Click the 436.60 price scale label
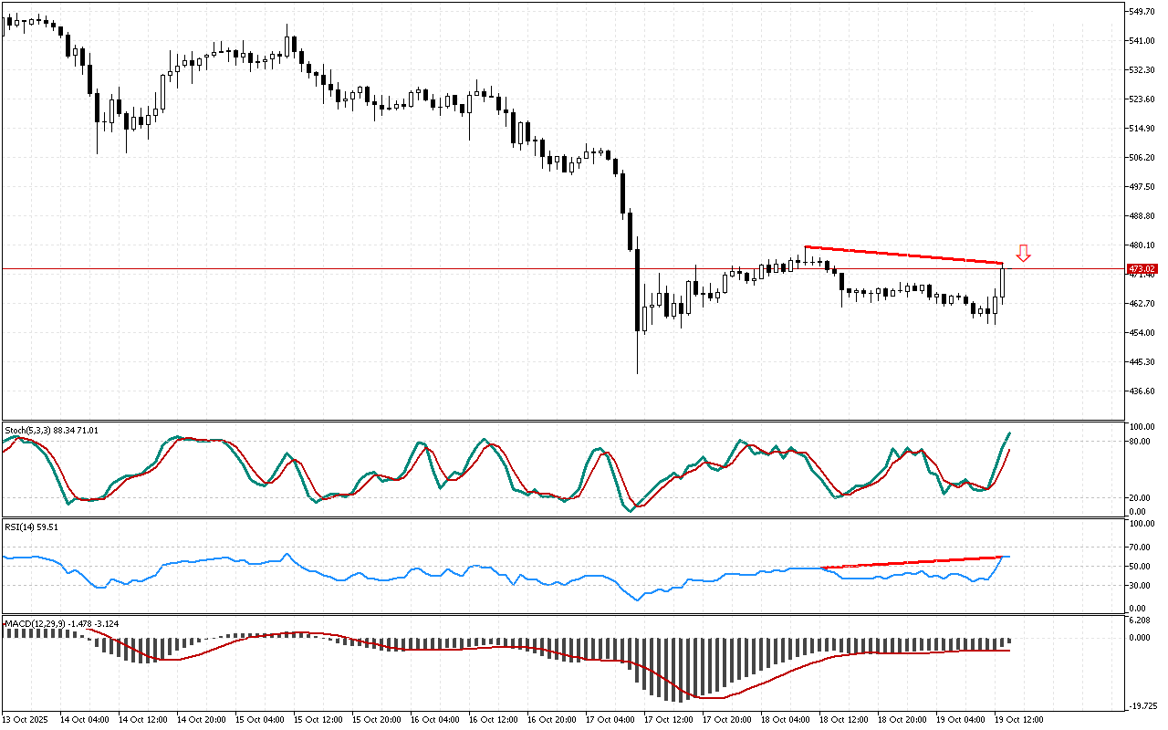 pyautogui.click(x=1142, y=391)
